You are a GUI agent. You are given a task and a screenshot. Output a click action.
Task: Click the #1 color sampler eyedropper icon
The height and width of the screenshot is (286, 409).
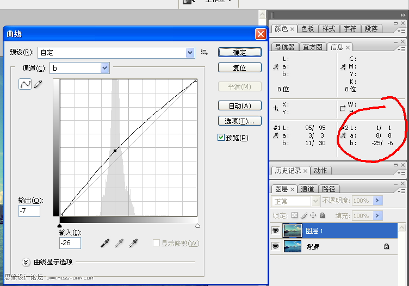pos(276,135)
